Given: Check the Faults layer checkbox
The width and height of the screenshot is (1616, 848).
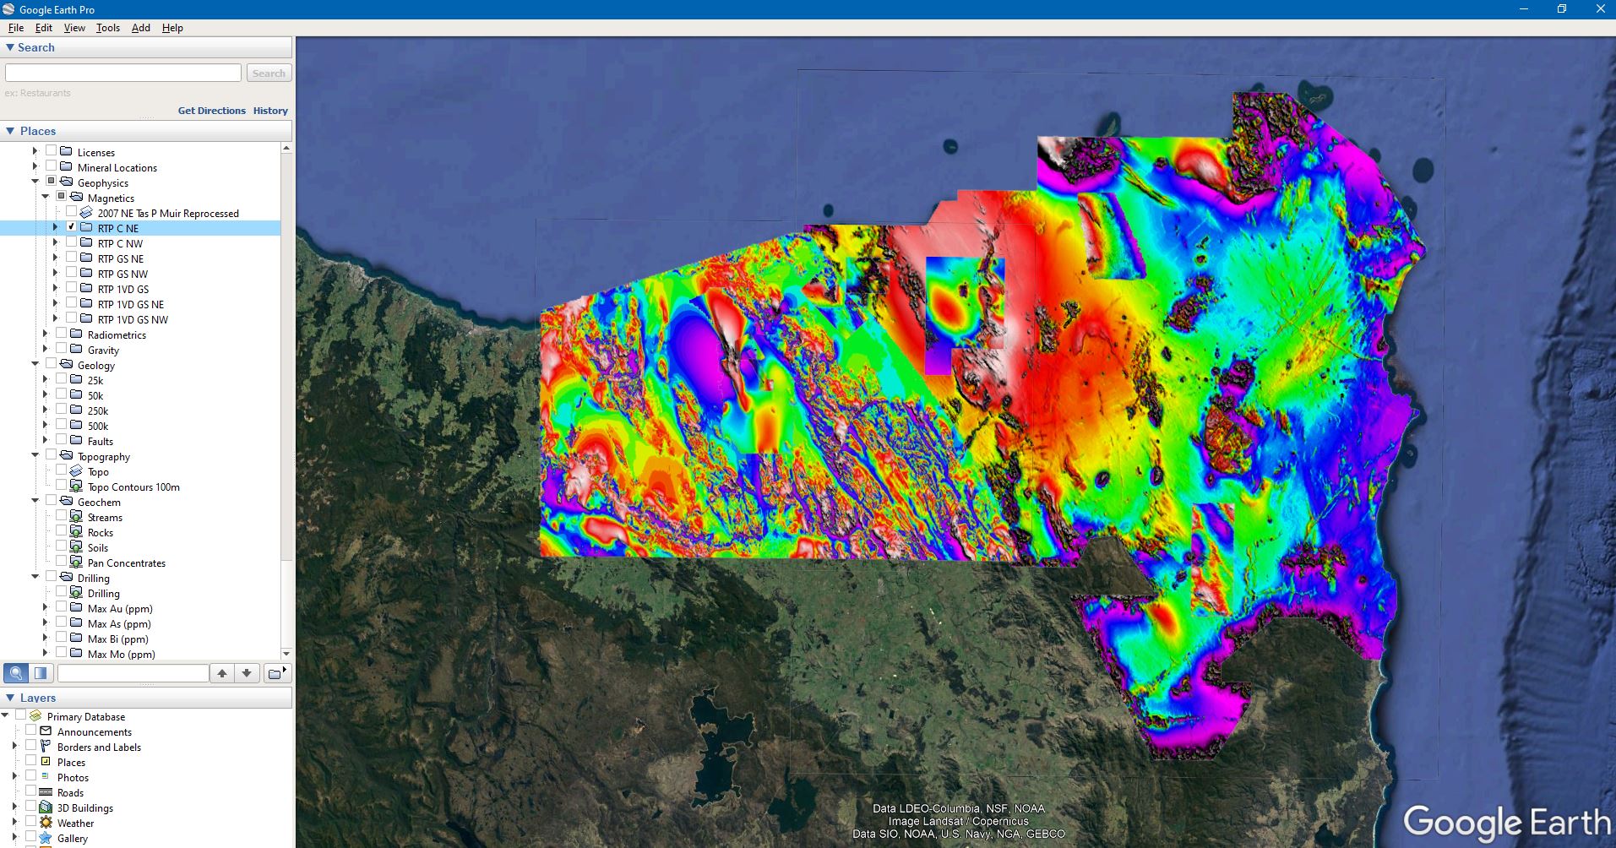Looking at the screenshot, I should 62,440.
